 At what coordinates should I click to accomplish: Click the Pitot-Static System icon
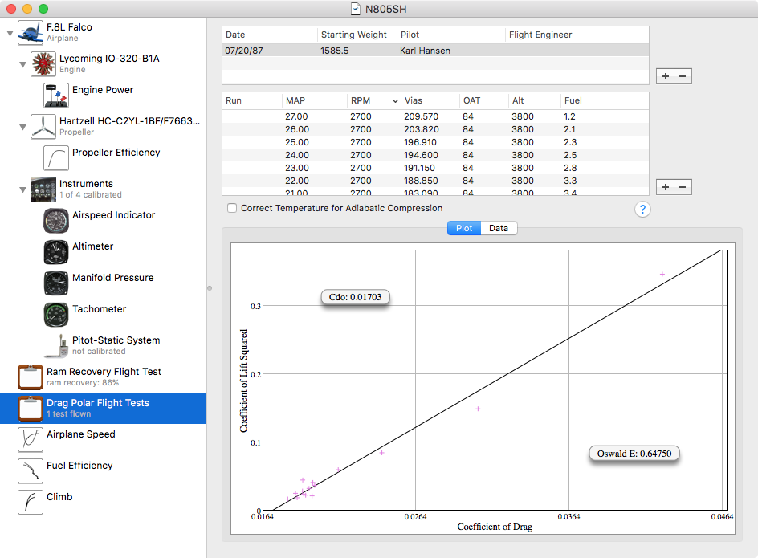pos(56,346)
